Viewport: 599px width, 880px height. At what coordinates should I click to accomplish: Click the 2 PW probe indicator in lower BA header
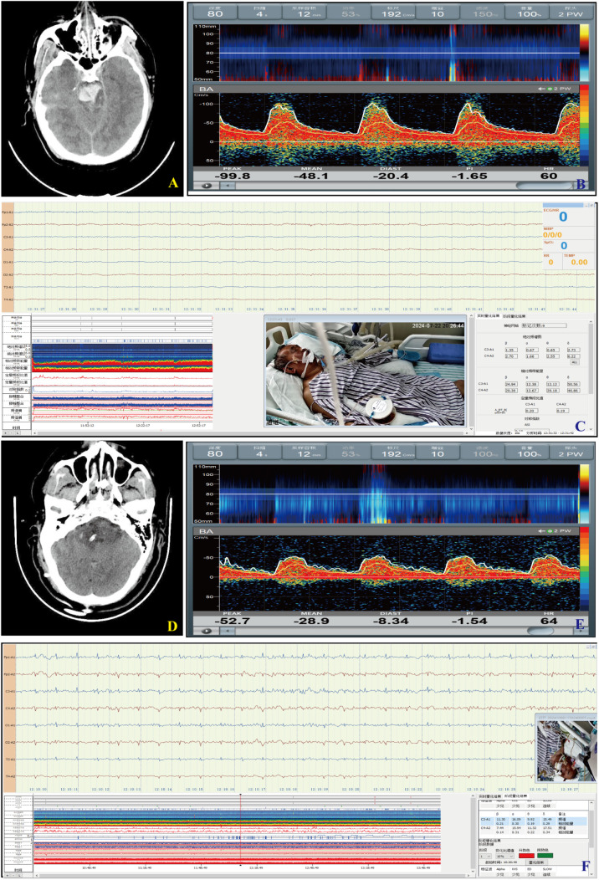(554, 531)
